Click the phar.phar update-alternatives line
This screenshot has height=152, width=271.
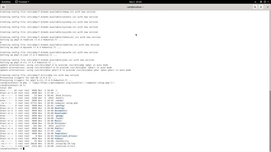tap(66, 70)
